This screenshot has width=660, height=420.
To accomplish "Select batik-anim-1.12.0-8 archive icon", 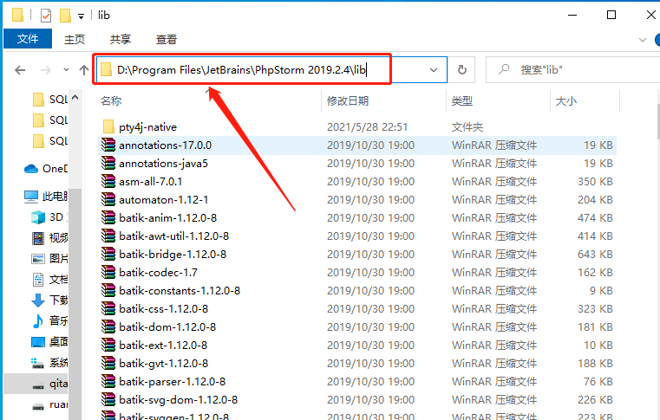I will [x=108, y=217].
